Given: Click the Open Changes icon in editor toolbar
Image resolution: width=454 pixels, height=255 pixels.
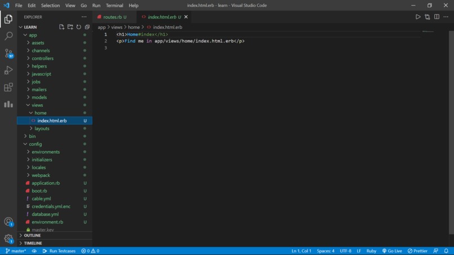Looking at the screenshot, I should point(428,17).
